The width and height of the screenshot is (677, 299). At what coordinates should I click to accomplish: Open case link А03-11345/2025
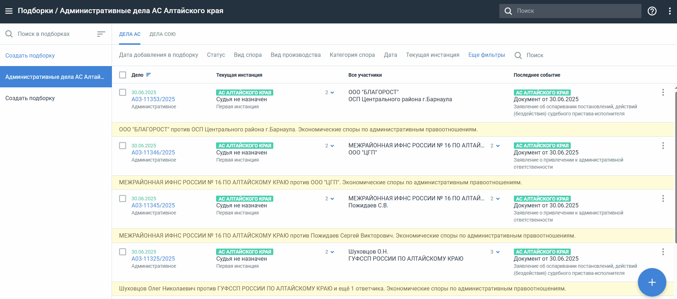pos(153,206)
